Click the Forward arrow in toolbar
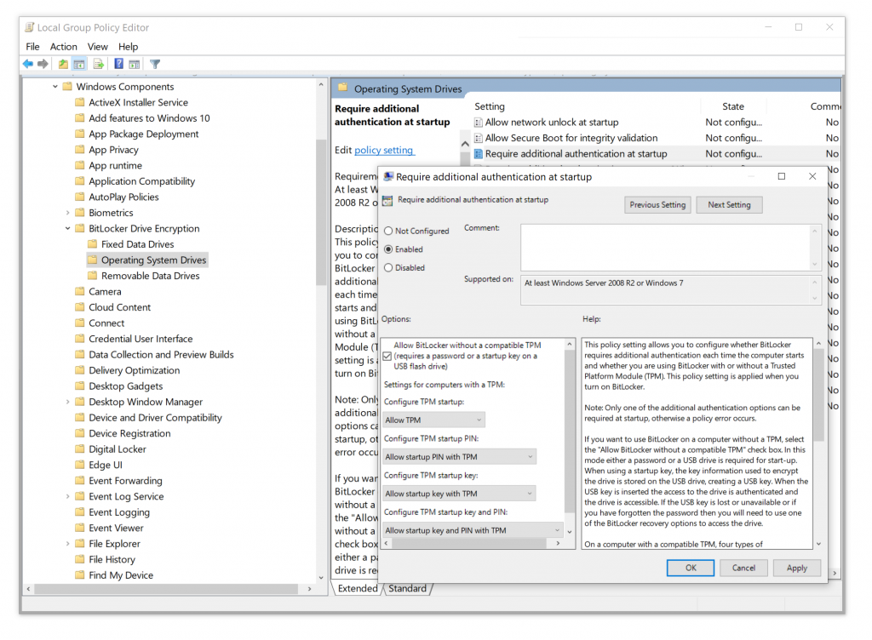Screen dimensions: 872x640 coord(43,64)
